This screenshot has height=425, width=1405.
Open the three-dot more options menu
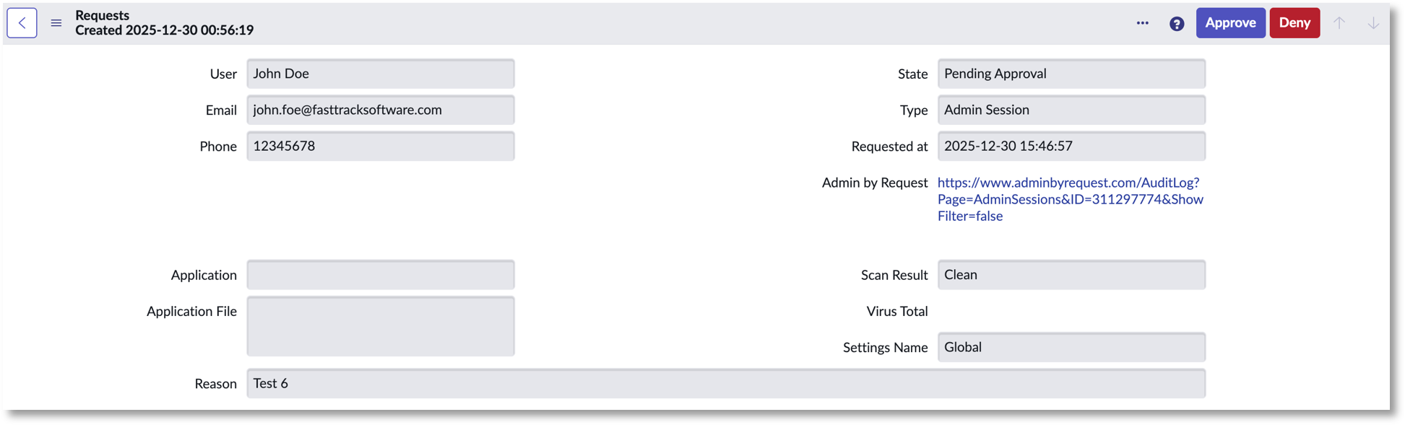click(1142, 23)
